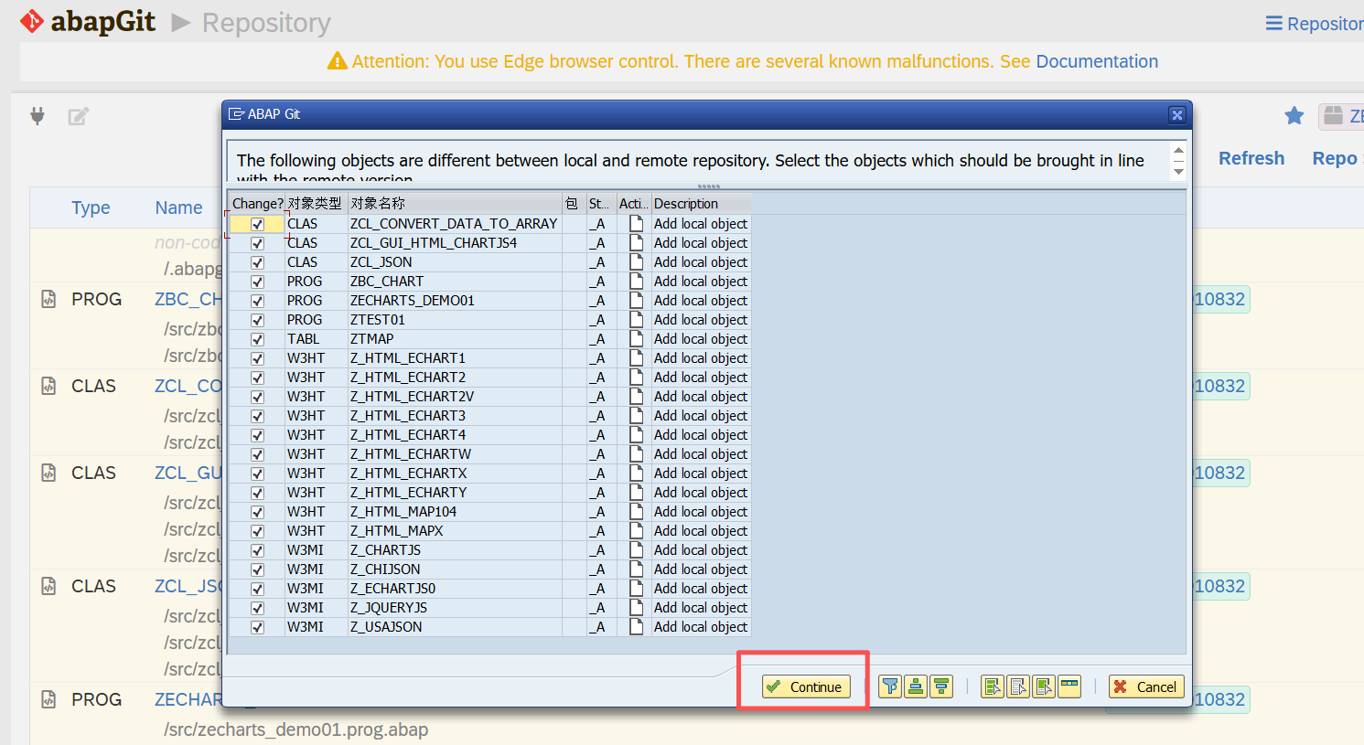This screenshot has height=745, width=1364.
Task: Select the Z_HTML_ECHARTW object name cell
Action: pos(455,454)
